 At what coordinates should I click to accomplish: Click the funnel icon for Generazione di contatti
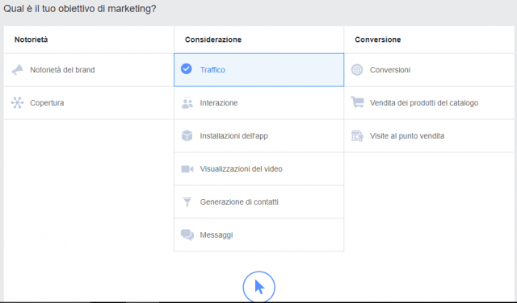[187, 201]
